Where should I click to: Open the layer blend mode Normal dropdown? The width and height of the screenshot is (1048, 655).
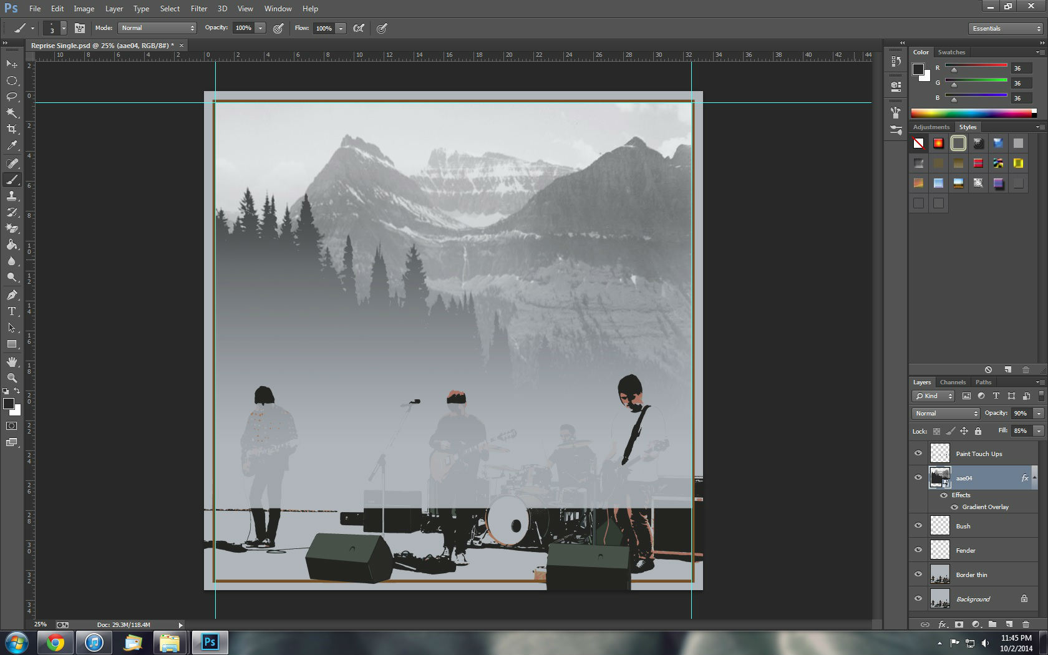pyautogui.click(x=946, y=414)
